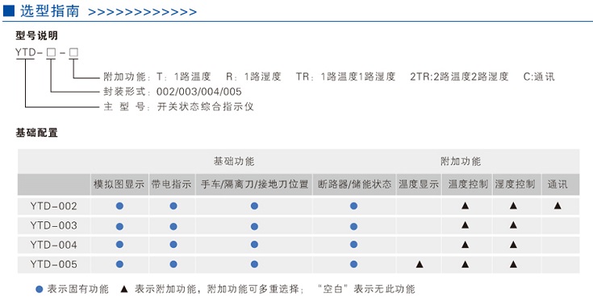
Task: Click the 手车/隔离刀/接地刀位置 column header
Action: pos(254,184)
